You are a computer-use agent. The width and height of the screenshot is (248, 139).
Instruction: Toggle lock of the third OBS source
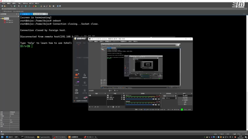124,99
